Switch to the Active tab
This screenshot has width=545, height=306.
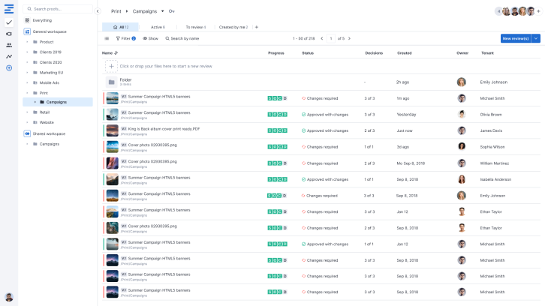(158, 27)
